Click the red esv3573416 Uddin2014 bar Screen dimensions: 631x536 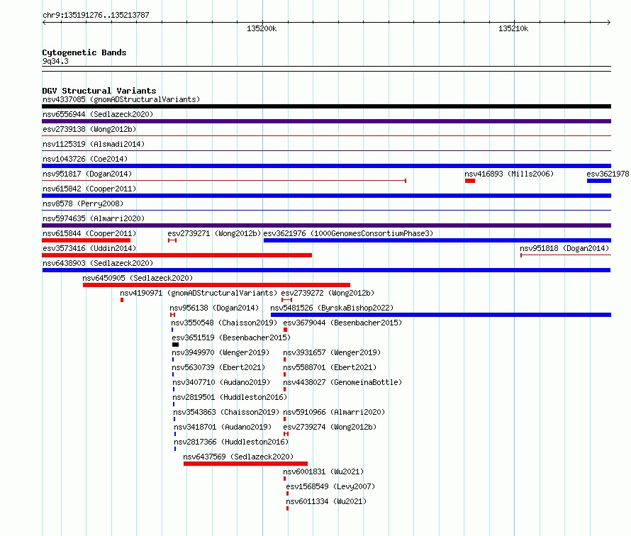click(x=177, y=255)
